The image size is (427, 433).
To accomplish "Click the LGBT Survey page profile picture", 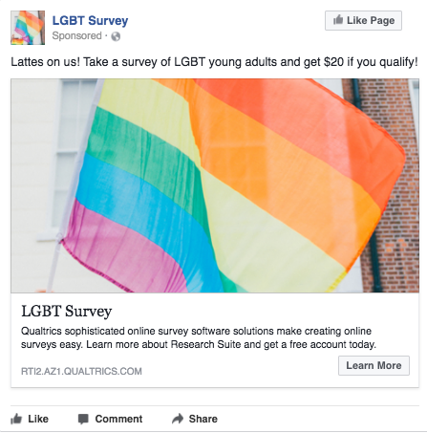I will pos(28,28).
